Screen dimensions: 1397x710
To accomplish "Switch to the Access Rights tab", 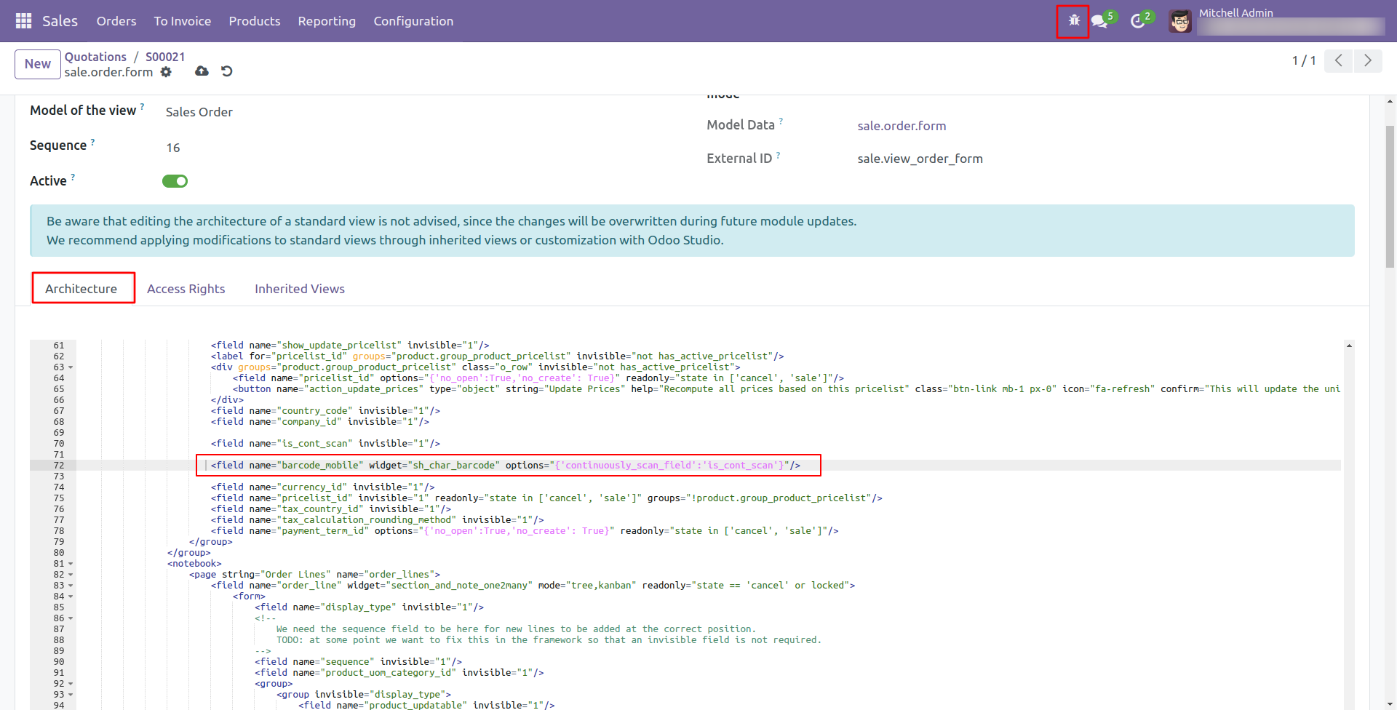I will click(x=186, y=289).
